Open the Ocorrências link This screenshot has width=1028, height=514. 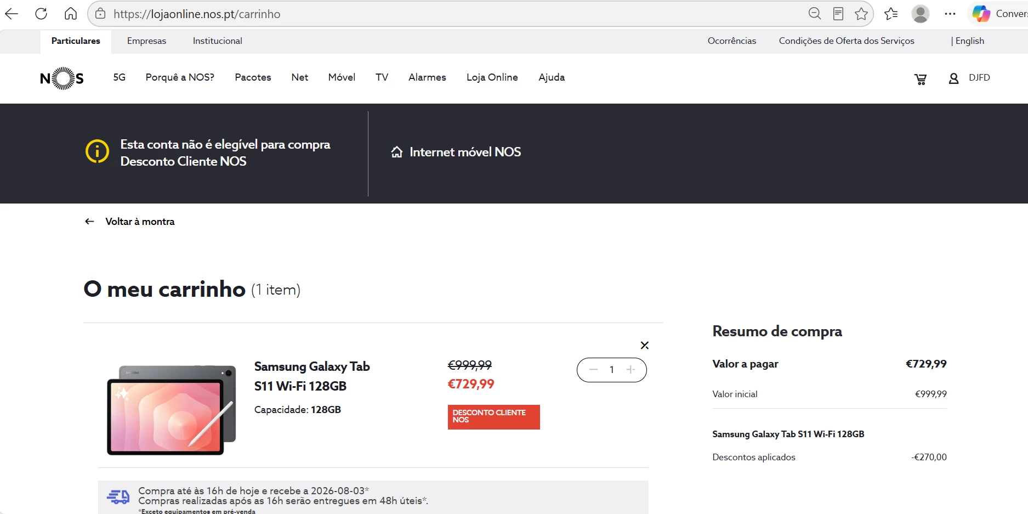click(732, 41)
